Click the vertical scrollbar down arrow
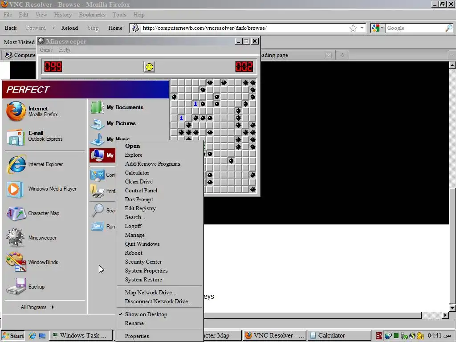The width and height of the screenshot is (456, 342). pos(452,308)
